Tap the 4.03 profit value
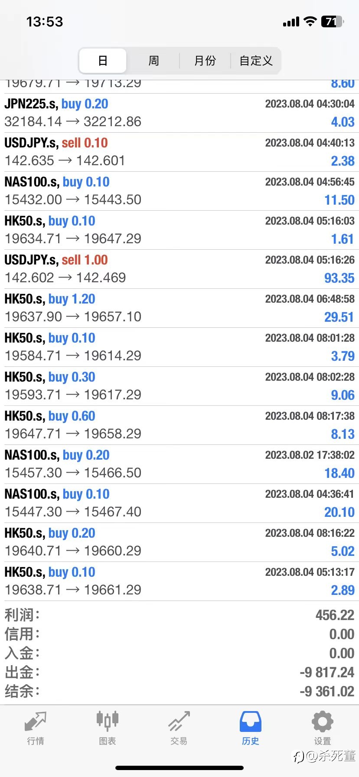This screenshot has width=359, height=777. click(343, 122)
